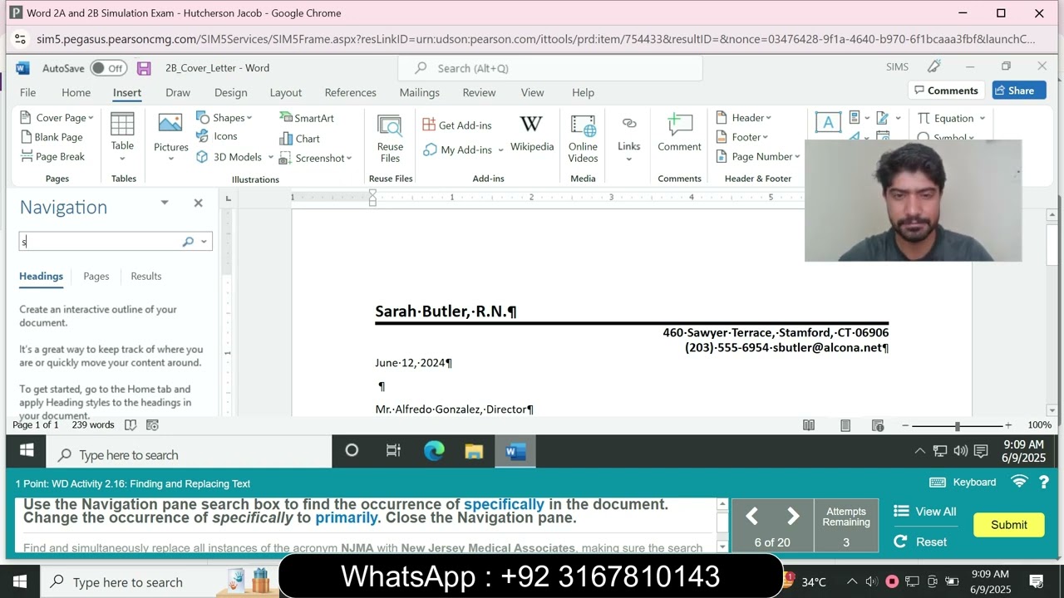Open the Pictures menu
Screen dimensions: 1064x598
click(170, 136)
